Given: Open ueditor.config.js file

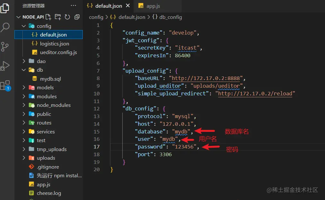Looking at the screenshot, I should coord(48,52).
